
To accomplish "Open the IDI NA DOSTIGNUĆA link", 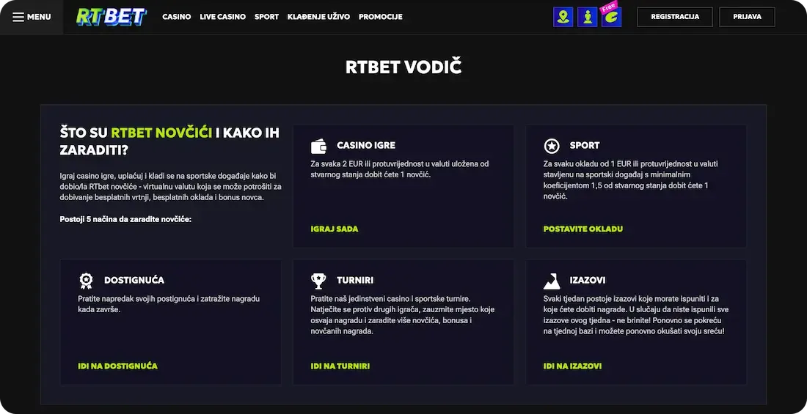I will (x=118, y=366).
